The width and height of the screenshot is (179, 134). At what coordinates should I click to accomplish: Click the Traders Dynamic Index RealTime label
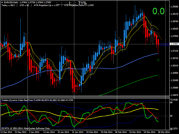[x=17, y=100]
